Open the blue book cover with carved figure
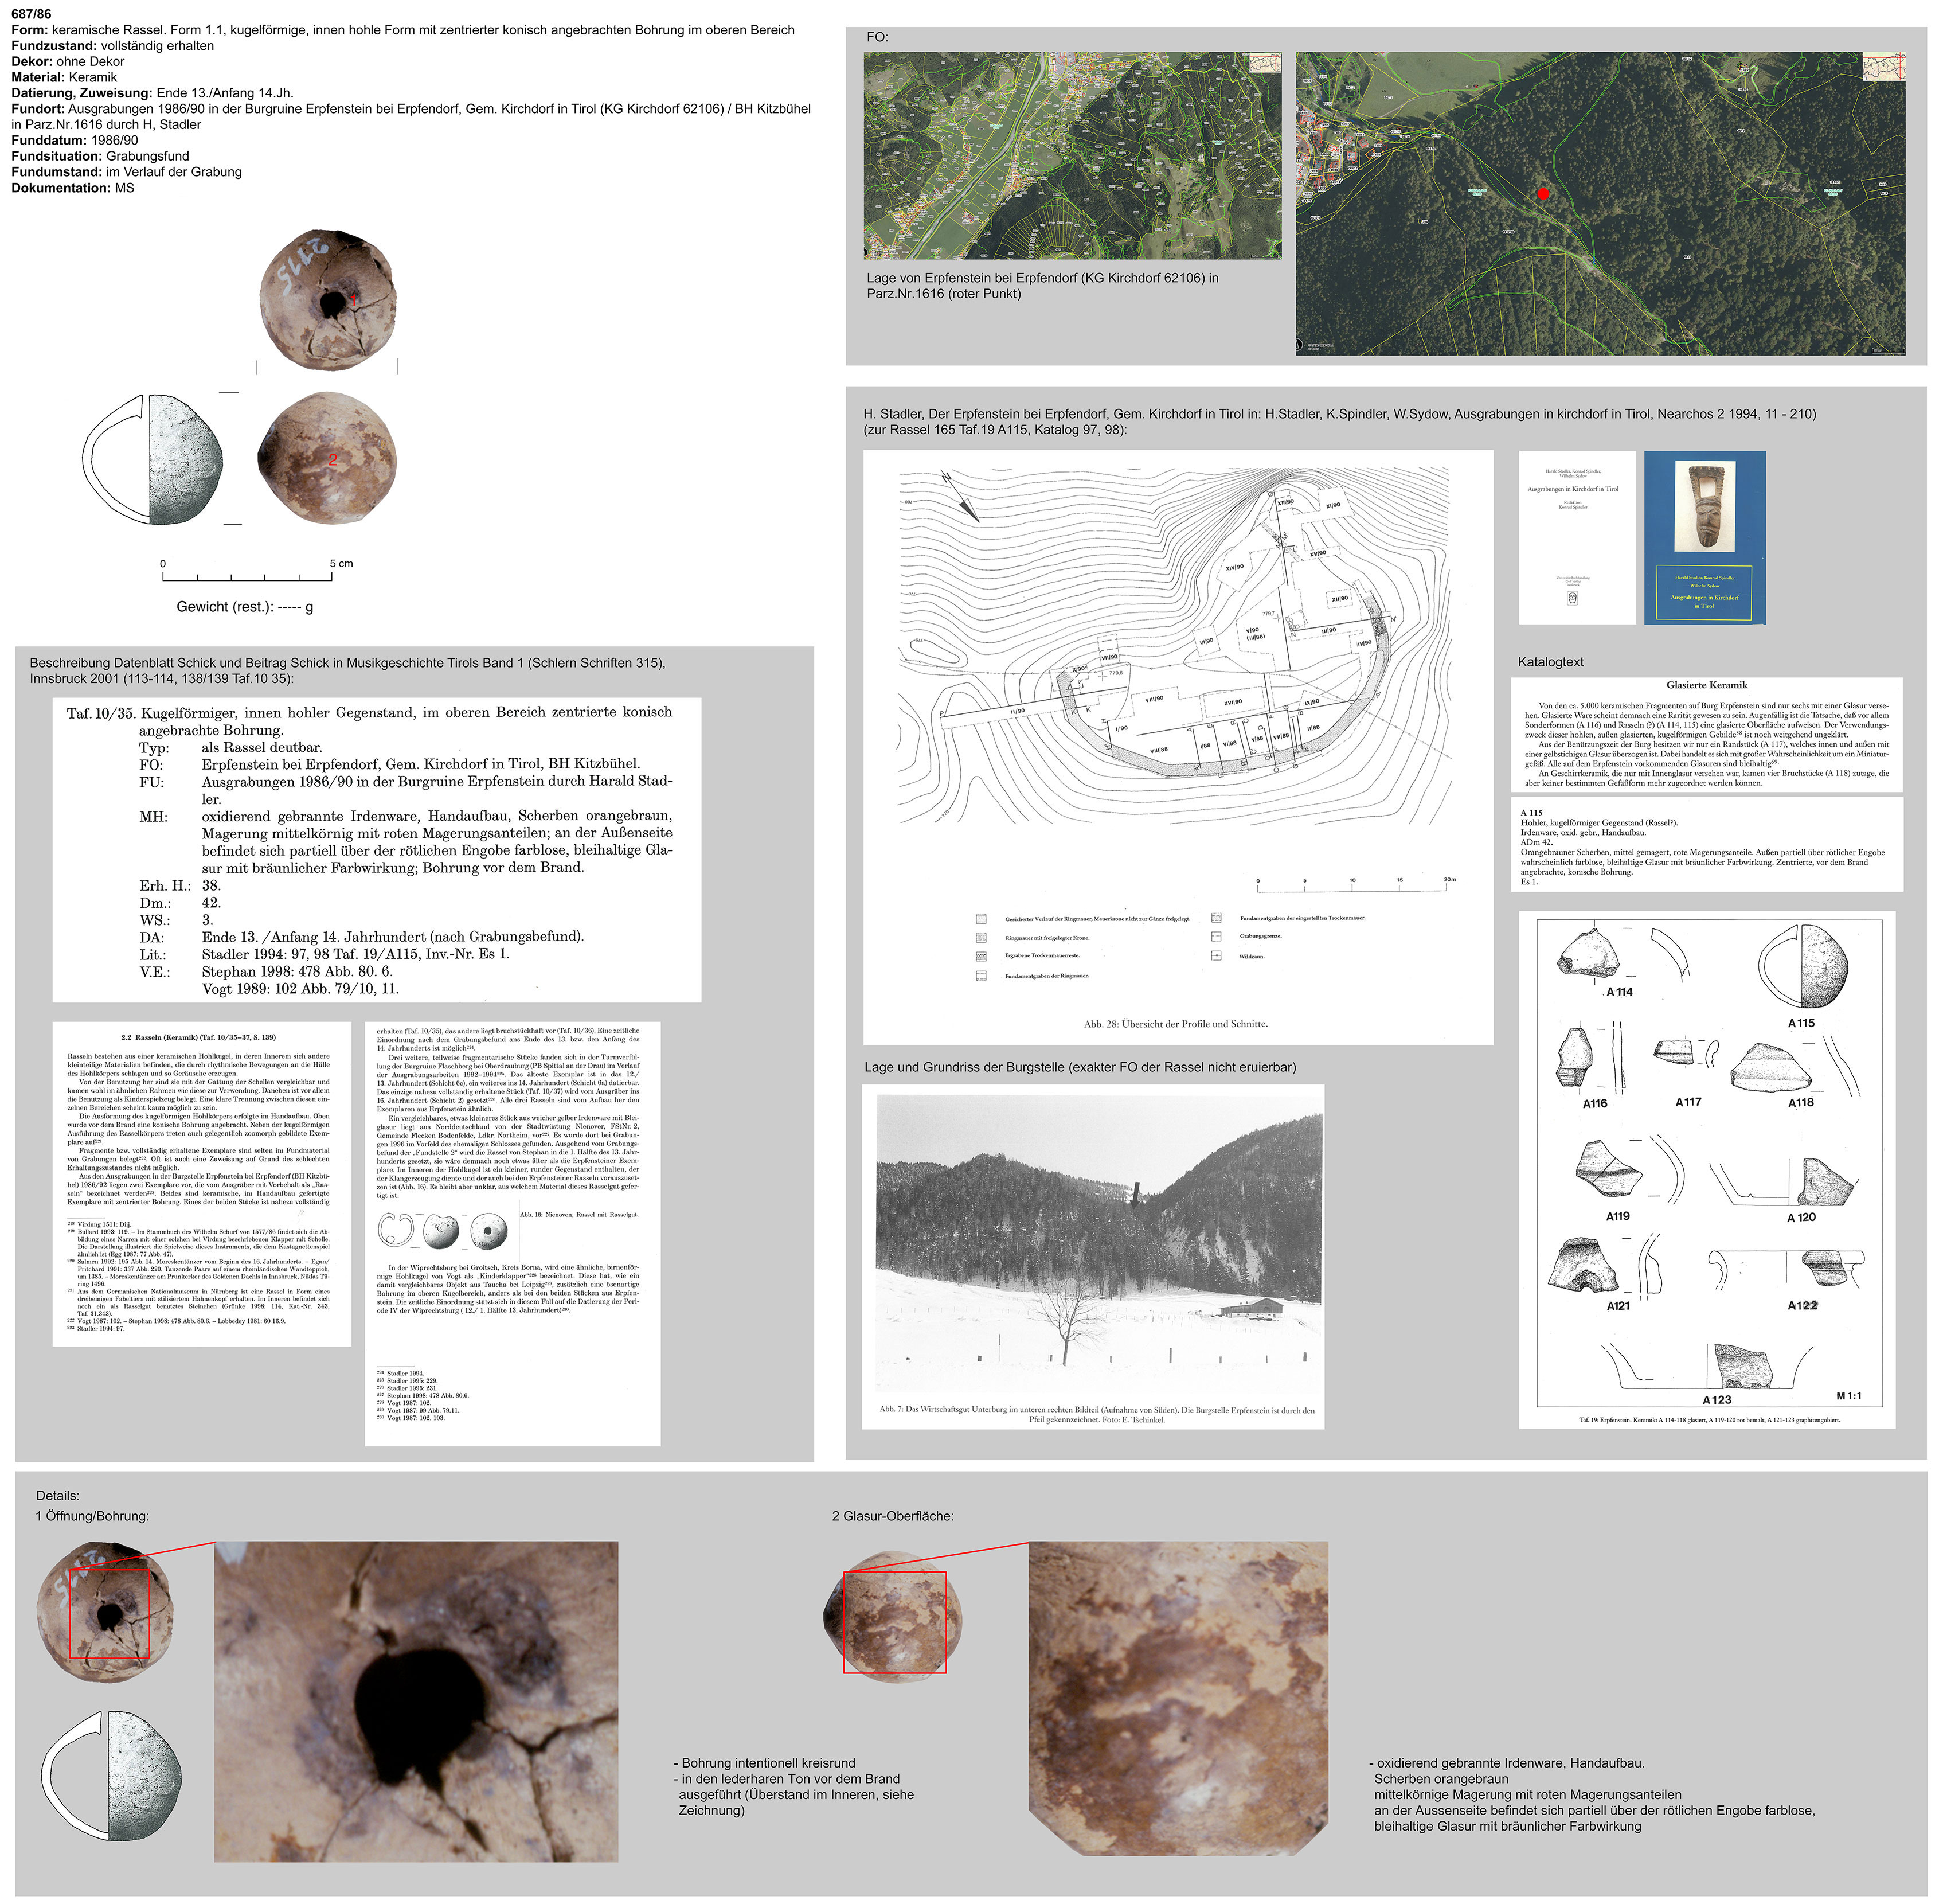This screenshot has height=1904, width=1943. click(1704, 537)
